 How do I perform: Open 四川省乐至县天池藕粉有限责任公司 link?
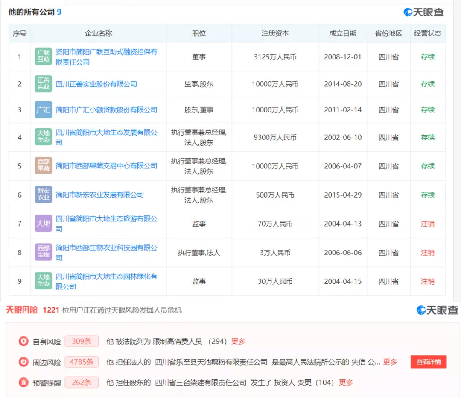(x=211, y=362)
